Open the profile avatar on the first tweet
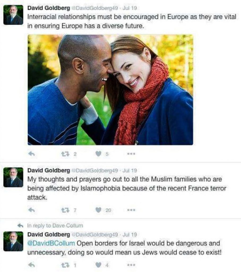Screen dimensions: 241x272 click(13, 15)
